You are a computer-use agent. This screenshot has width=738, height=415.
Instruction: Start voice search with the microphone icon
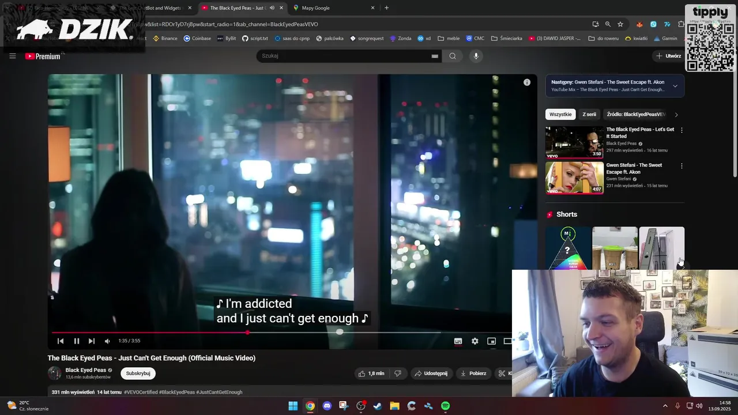tap(476, 56)
